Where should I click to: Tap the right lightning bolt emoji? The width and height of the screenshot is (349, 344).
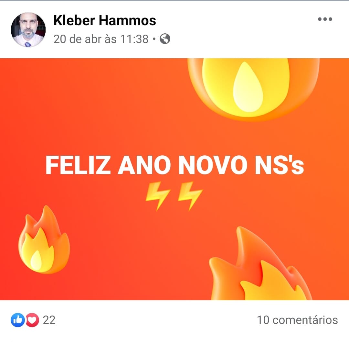coord(190,196)
